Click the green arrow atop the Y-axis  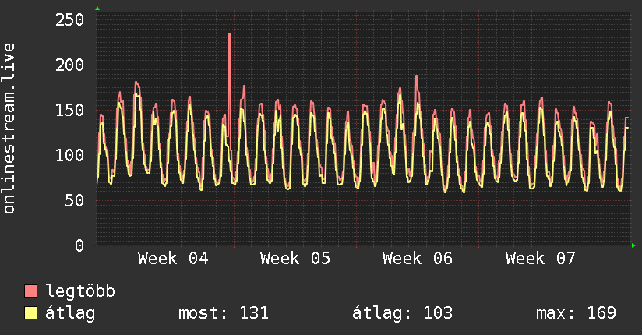(x=97, y=9)
